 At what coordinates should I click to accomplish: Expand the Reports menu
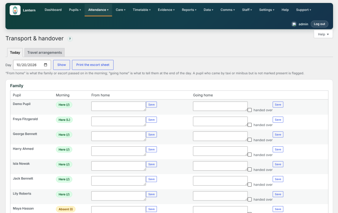189,10
